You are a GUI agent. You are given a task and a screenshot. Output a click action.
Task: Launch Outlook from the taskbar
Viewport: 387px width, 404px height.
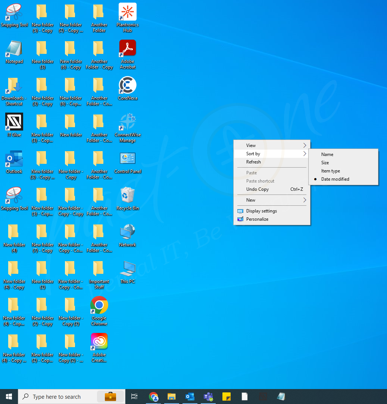point(190,396)
